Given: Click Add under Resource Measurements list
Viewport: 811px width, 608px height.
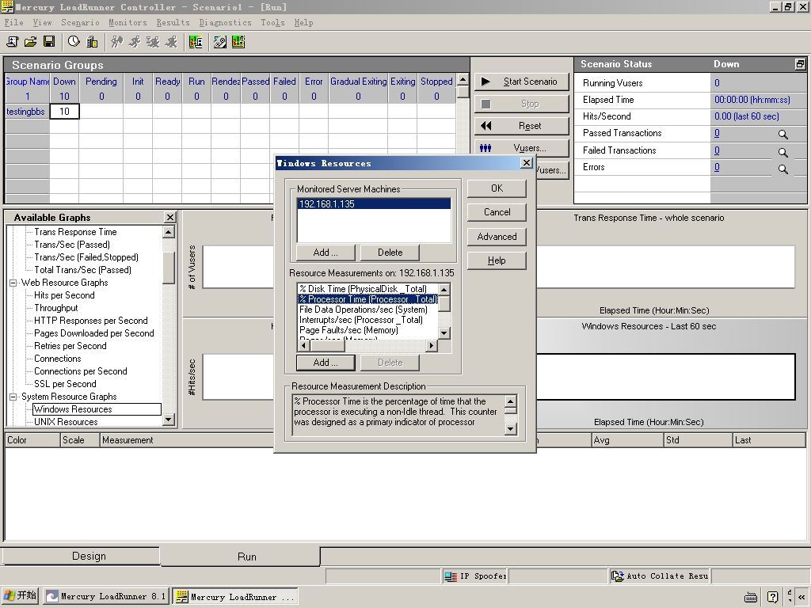Looking at the screenshot, I should point(326,363).
